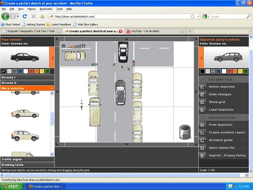Choose the red color swatch for your vehicle
This screenshot has width=253, height=190.
click(31, 71)
